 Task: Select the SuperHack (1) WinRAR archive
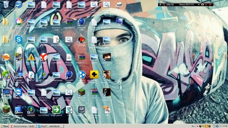(69, 22)
